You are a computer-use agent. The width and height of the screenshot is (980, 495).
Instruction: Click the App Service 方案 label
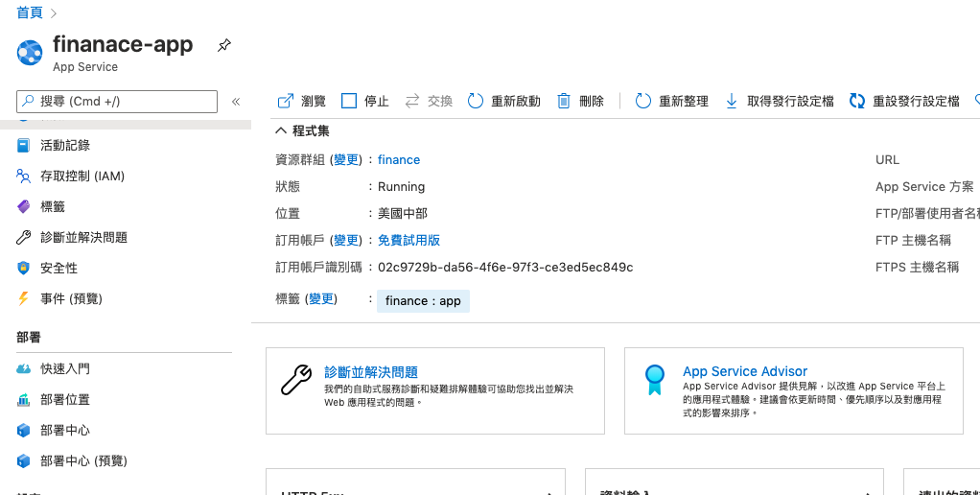[x=924, y=187]
